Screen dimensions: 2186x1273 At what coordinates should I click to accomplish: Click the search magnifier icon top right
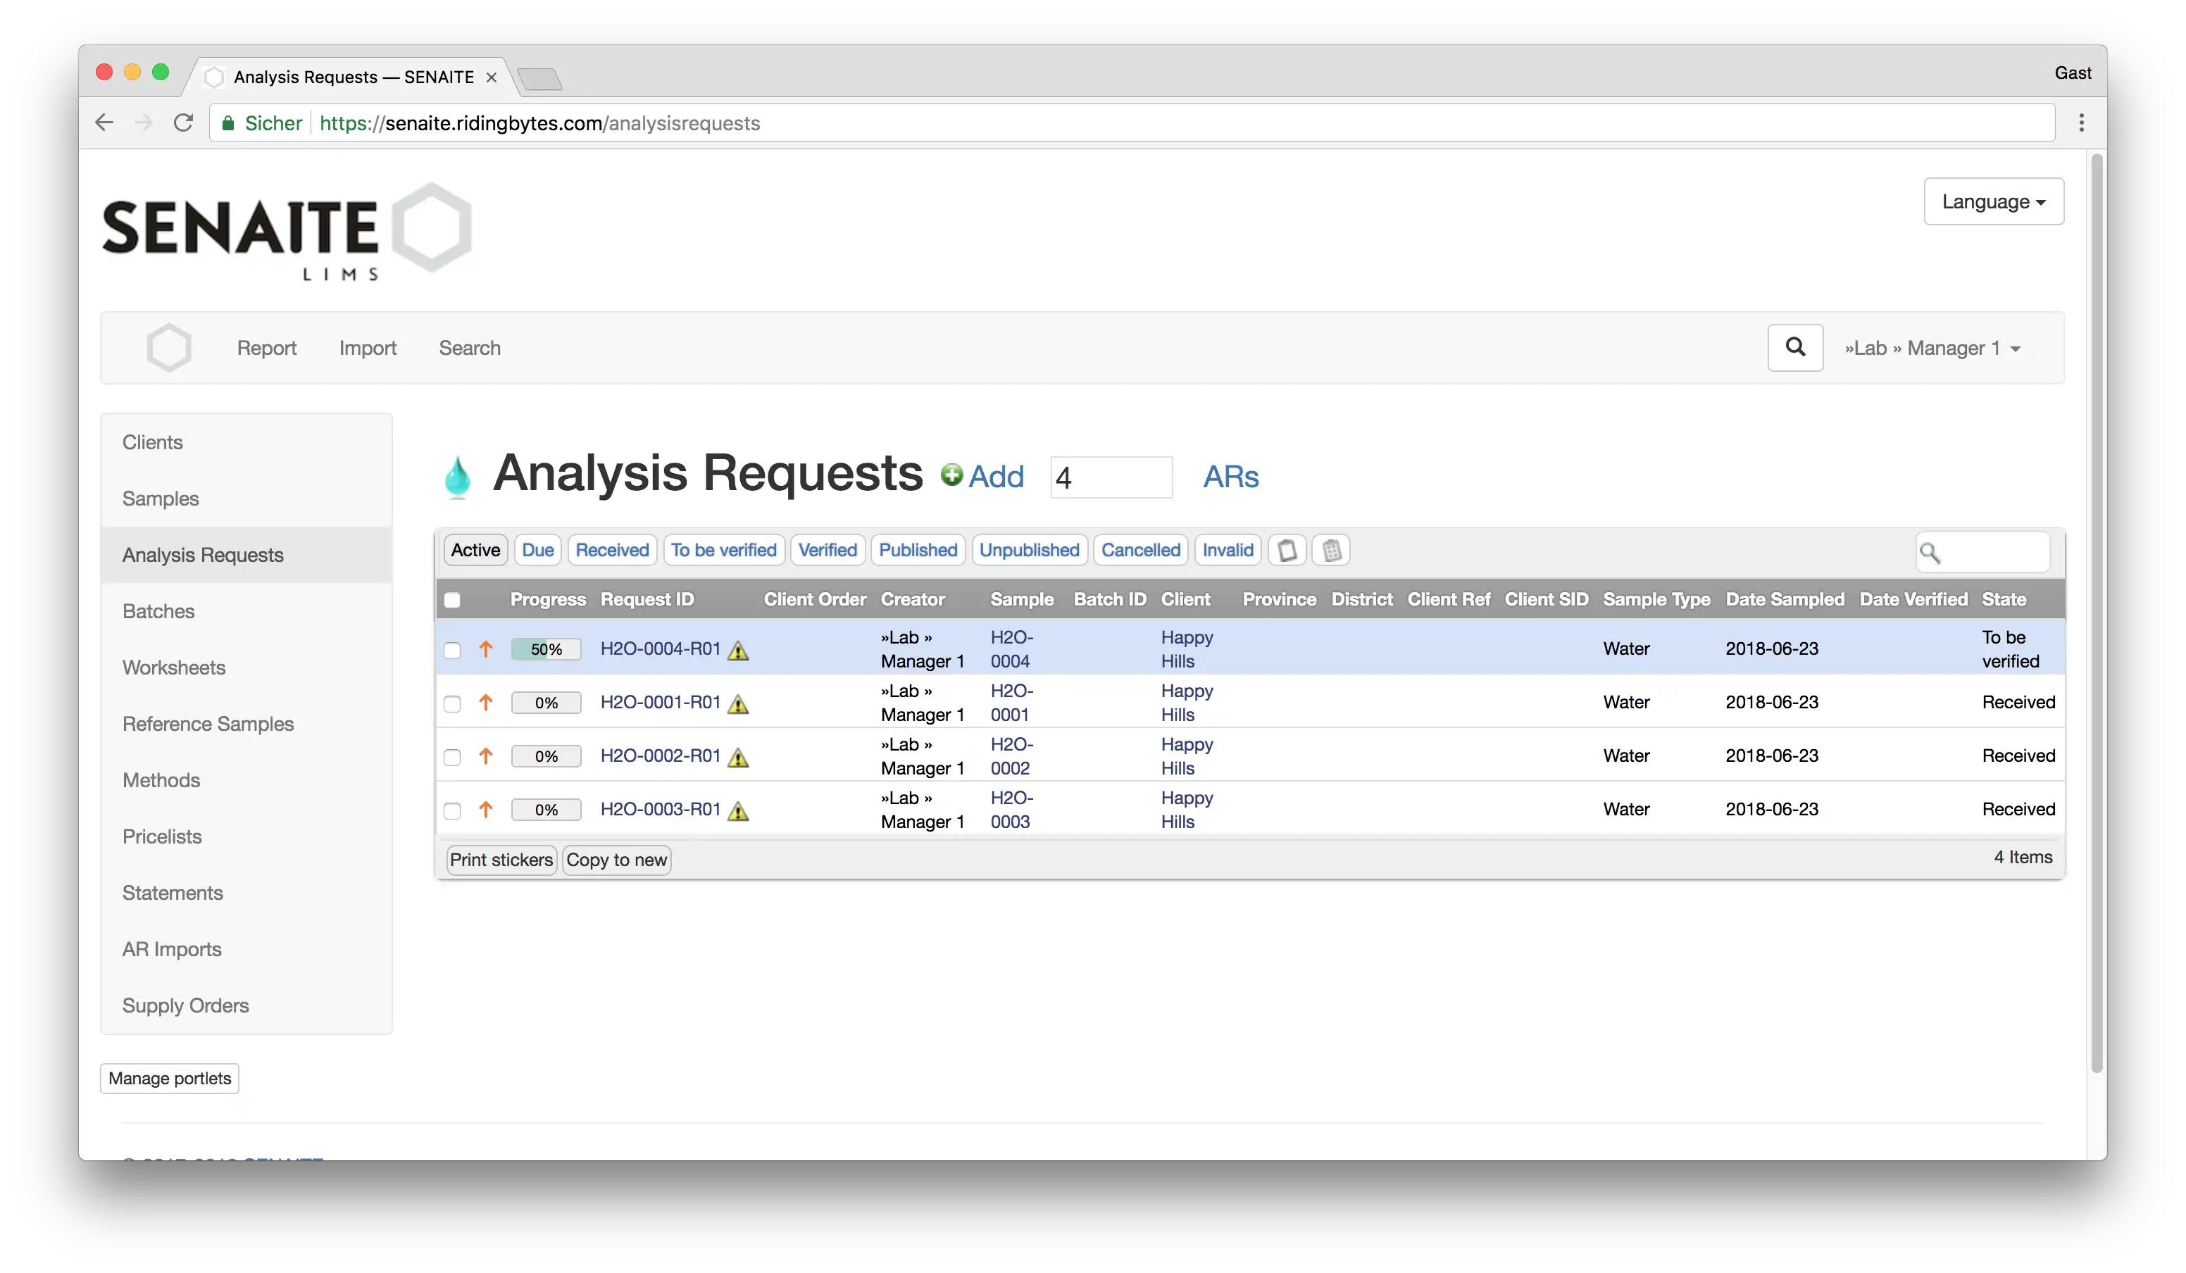click(x=1795, y=347)
